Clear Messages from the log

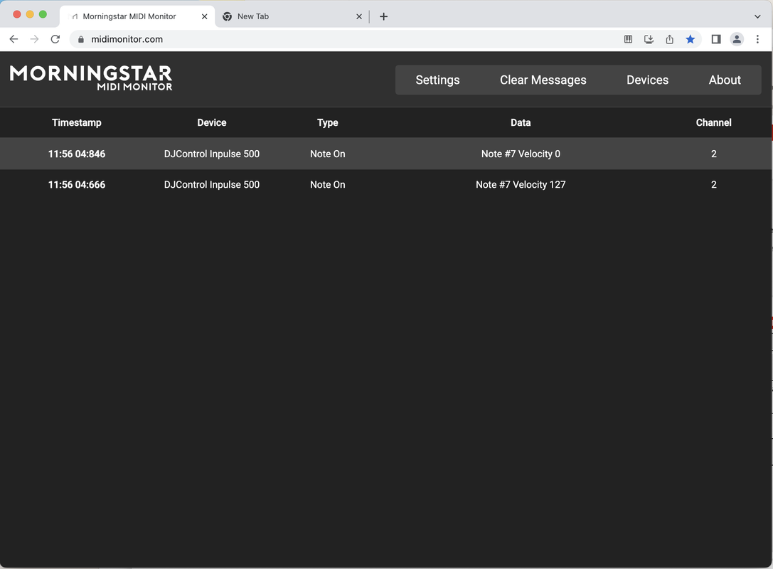point(543,80)
